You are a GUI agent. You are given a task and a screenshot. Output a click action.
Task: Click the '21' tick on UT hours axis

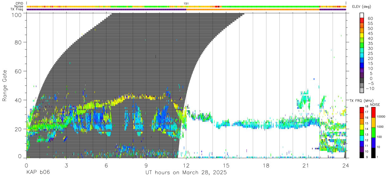(x=306, y=165)
